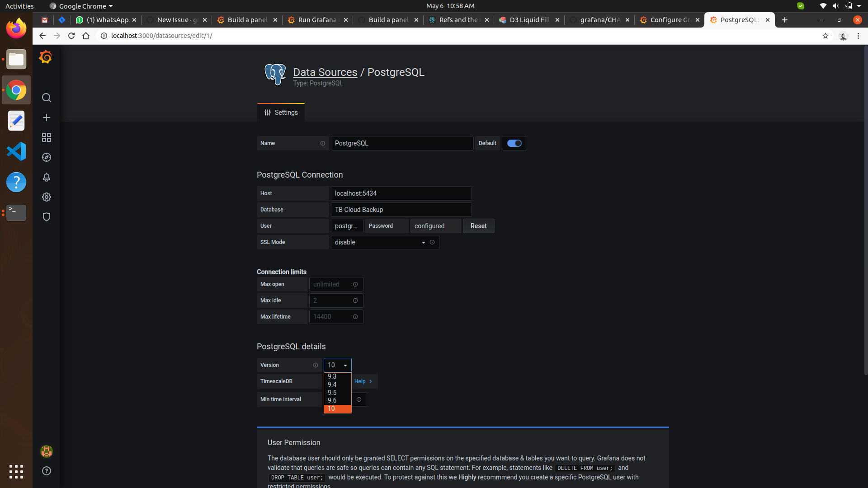Open browser home page icon
868x488 pixels.
86,36
